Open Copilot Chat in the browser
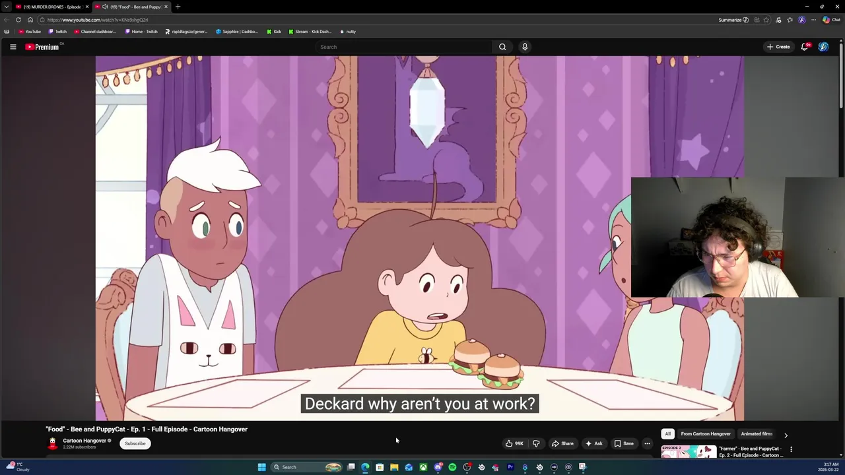845x475 pixels. coord(831,20)
